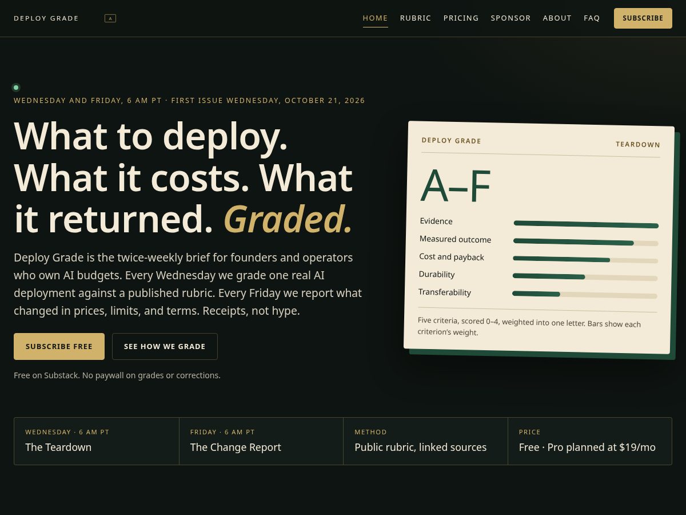Click the 'Deploy Grade is the twice-weekly brief' paragraph

(x=188, y=284)
